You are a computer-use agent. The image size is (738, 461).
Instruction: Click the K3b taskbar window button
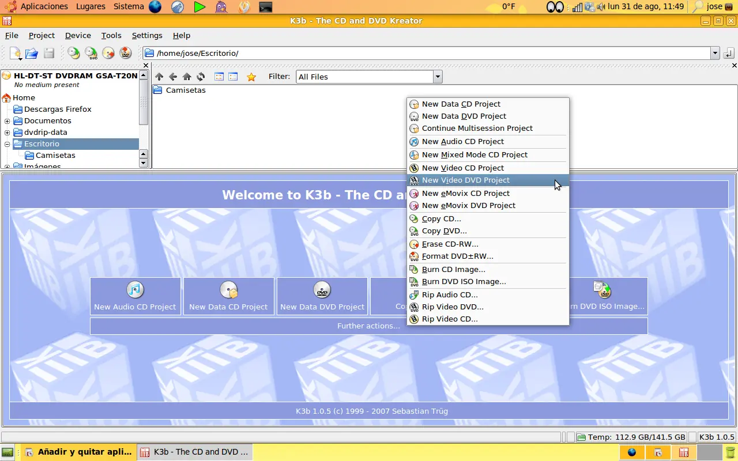pyautogui.click(x=195, y=452)
